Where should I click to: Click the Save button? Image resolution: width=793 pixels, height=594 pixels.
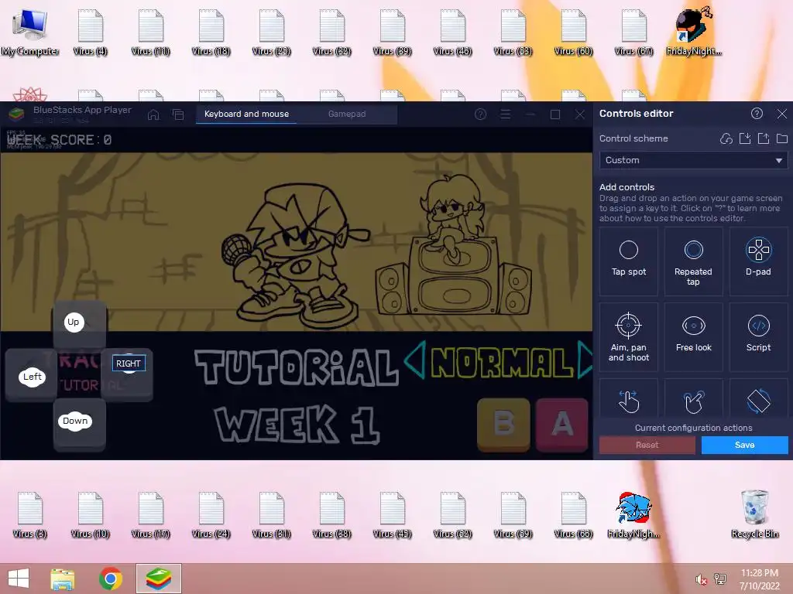744,445
